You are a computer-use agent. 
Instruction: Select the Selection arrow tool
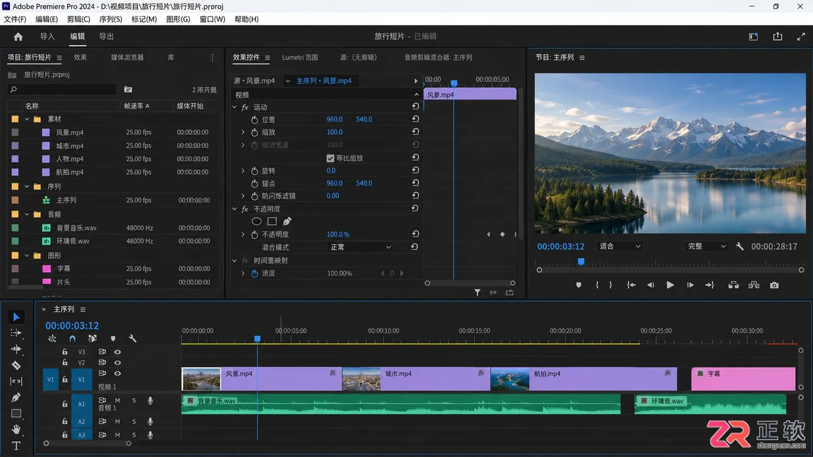(x=16, y=317)
